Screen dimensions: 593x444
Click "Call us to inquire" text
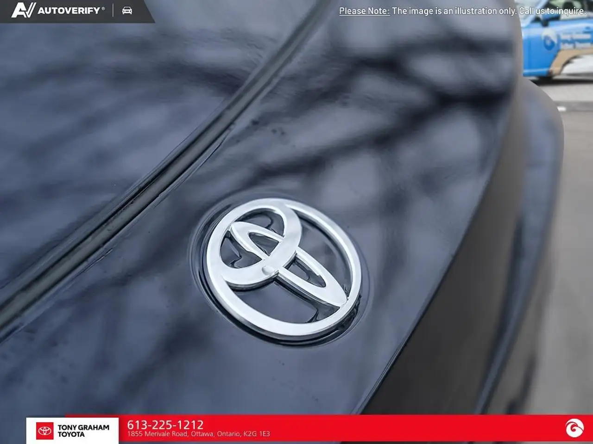click(553, 11)
